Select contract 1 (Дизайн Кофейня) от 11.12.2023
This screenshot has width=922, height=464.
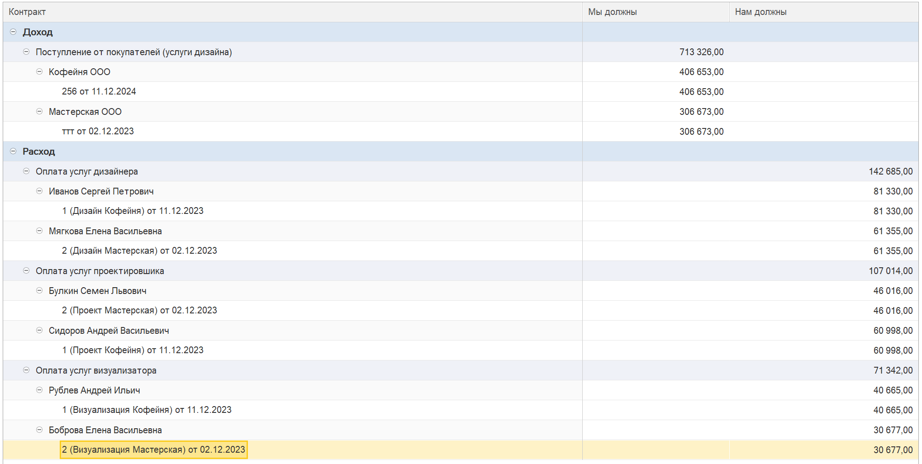tap(133, 211)
